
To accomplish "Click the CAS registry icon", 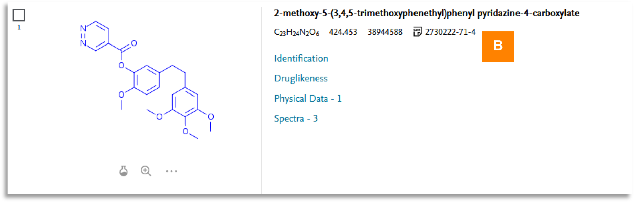I will (x=417, y=32).
